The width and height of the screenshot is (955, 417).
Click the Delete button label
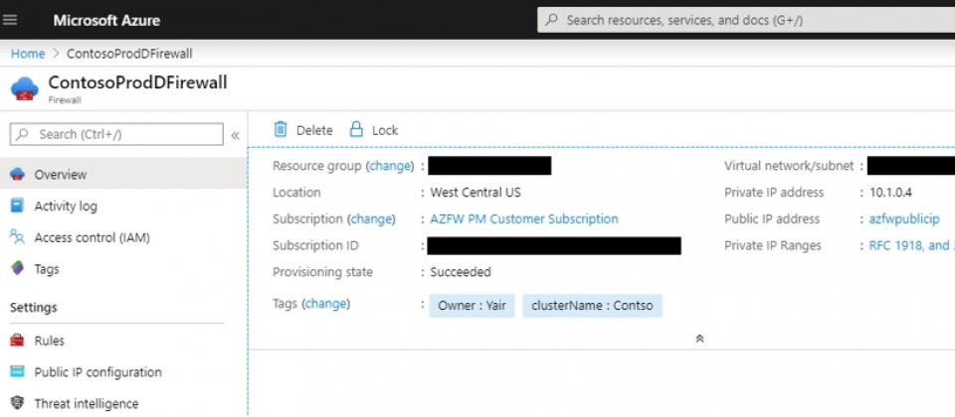tap(314, 130)
